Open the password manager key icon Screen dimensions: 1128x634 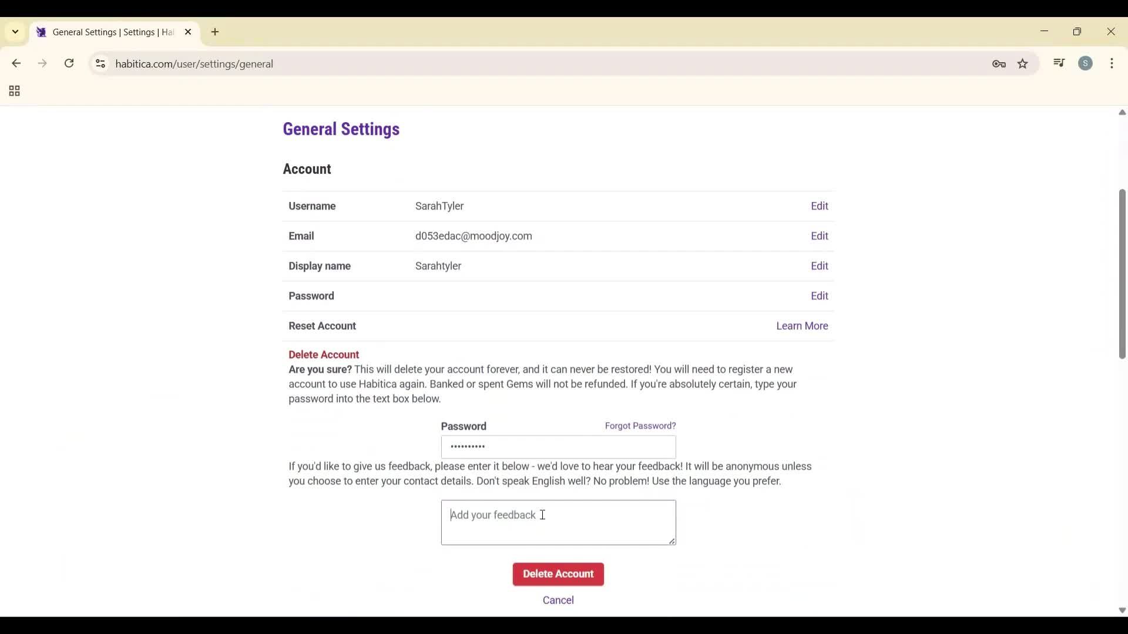pyautogui.click(x=999, y=64)
